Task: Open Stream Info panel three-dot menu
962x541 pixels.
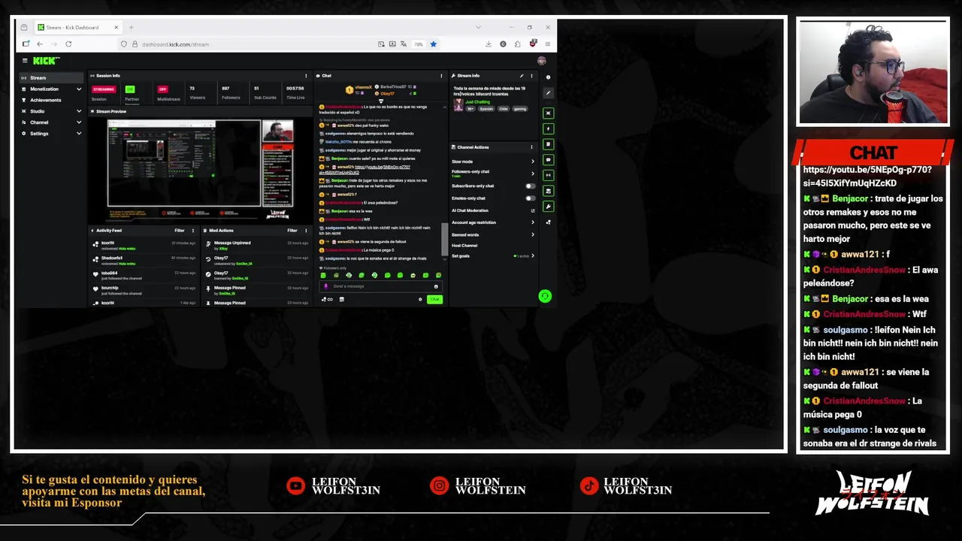Action: tap(531, 76)
